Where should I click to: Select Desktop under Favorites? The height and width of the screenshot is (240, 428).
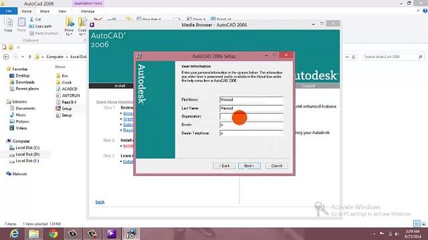[x=19, y=75]
